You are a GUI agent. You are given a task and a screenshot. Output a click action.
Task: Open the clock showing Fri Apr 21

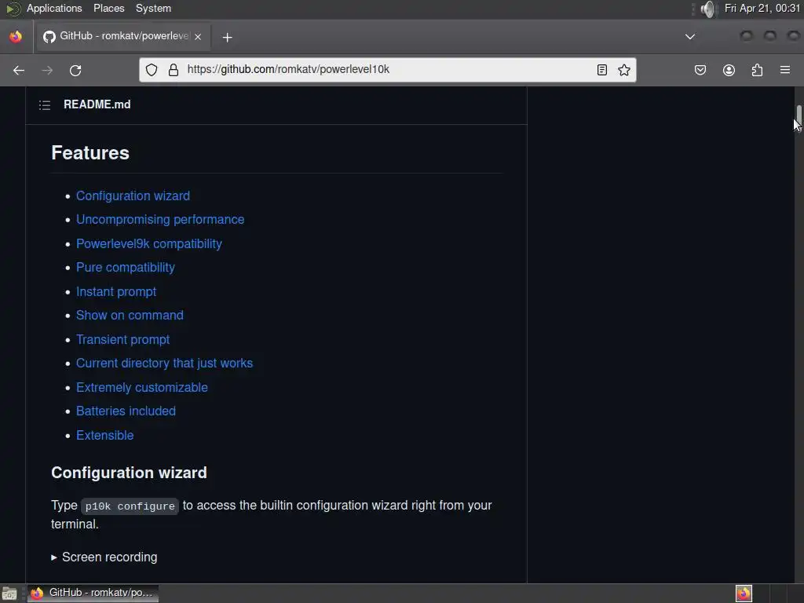coord(762,8)
